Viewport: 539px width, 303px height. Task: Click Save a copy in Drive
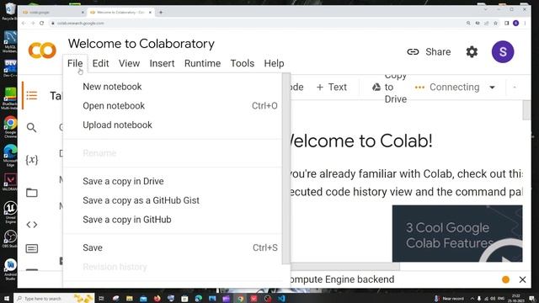pyautogui.click(x=173, y=182)
